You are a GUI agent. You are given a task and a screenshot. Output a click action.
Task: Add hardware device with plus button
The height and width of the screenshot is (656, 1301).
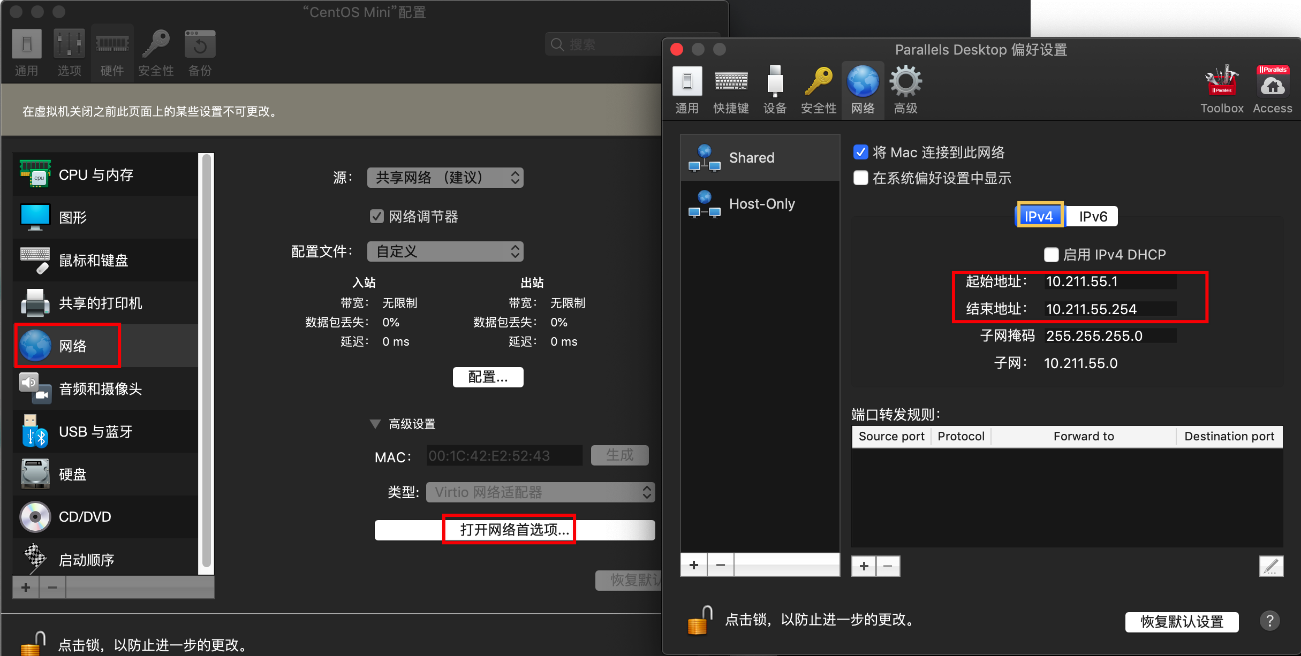click(26, 588)
